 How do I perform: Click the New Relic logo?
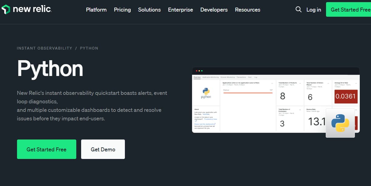[27, 9]
